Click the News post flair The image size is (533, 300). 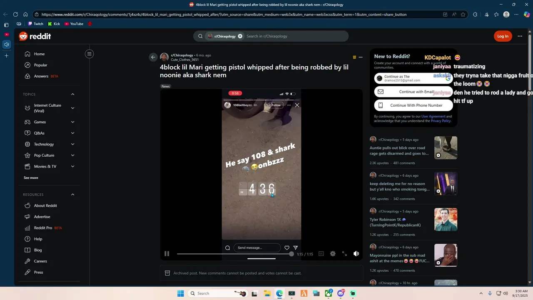[166, 86]
